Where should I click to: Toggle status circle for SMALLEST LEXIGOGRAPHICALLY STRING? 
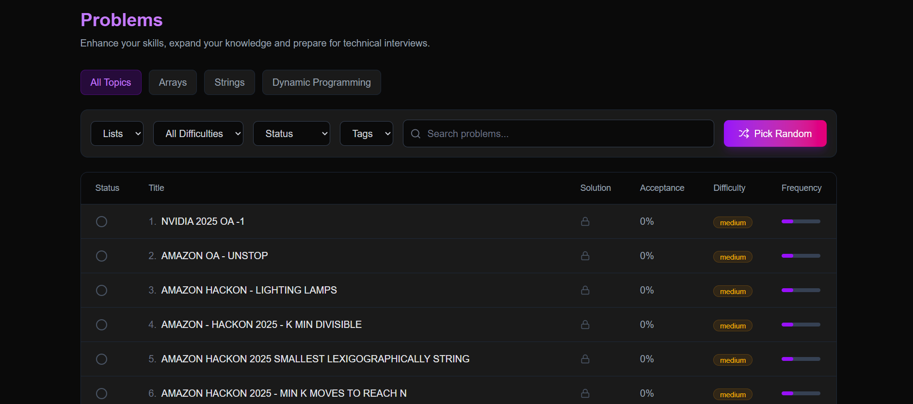point(101,359)
